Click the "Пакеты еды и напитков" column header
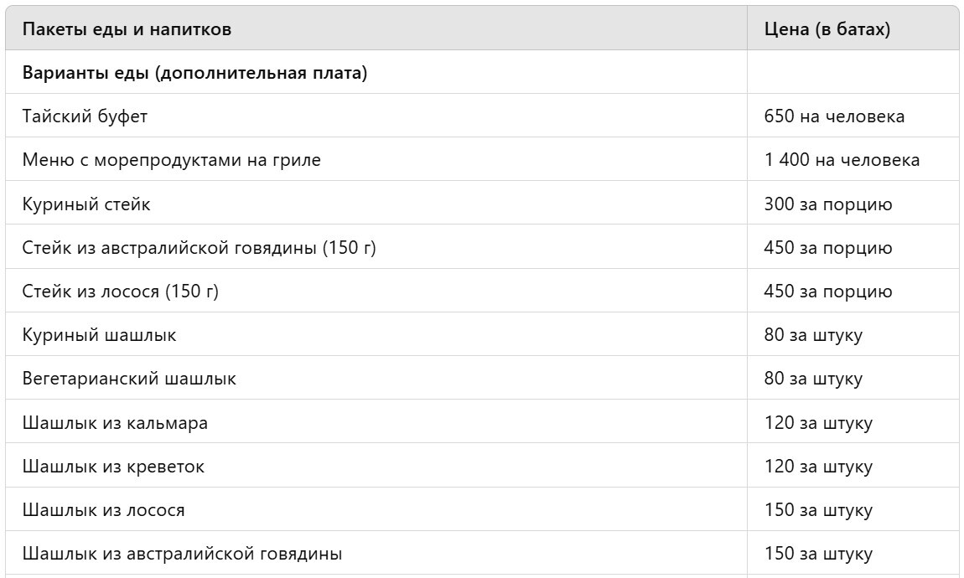This screenshot has height=578, width=964. pyautogui.click(x=127, y=30)
